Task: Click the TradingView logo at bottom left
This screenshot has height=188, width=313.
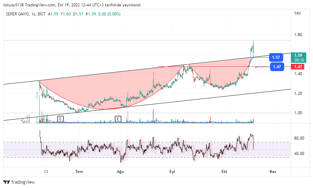Action: (x=19, y=182)
